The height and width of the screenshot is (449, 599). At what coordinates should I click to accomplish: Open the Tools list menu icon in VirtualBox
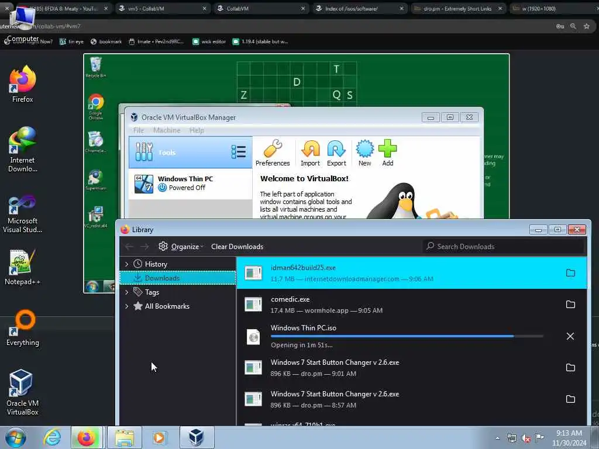tap(239, 152)
